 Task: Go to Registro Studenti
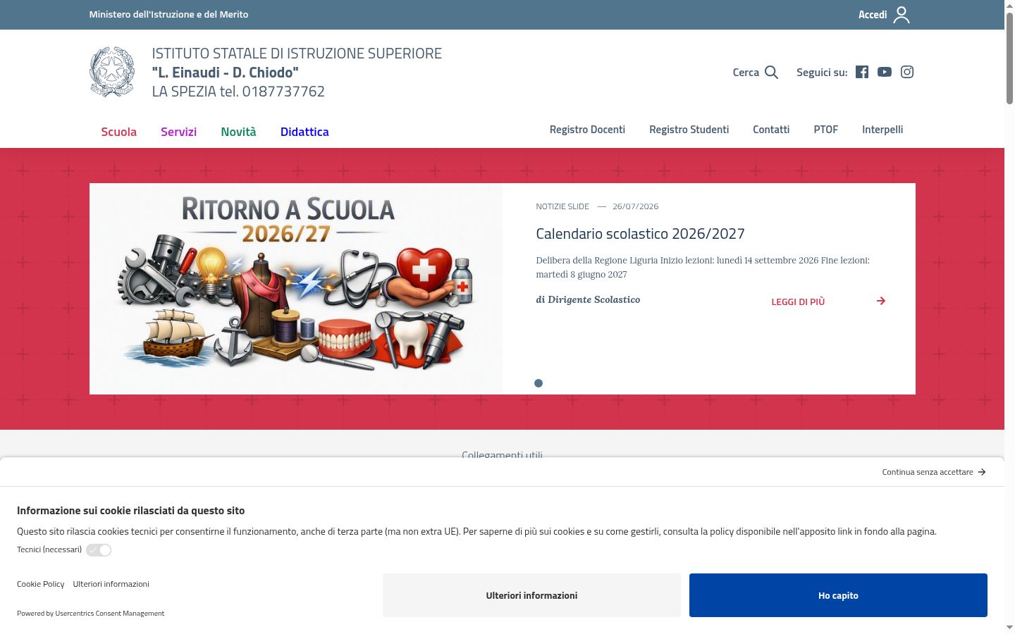(689, 130)
